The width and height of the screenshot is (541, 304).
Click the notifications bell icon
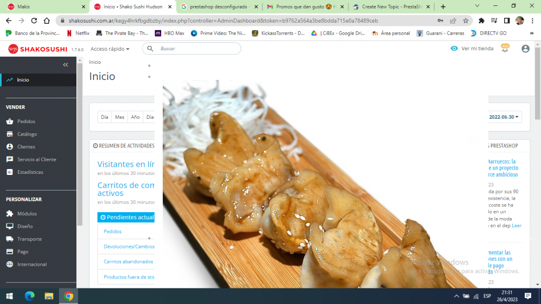[x=505, y=49]
